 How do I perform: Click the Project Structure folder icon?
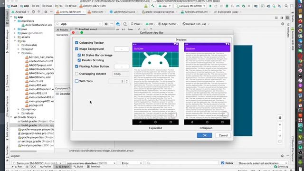point(256,6)
